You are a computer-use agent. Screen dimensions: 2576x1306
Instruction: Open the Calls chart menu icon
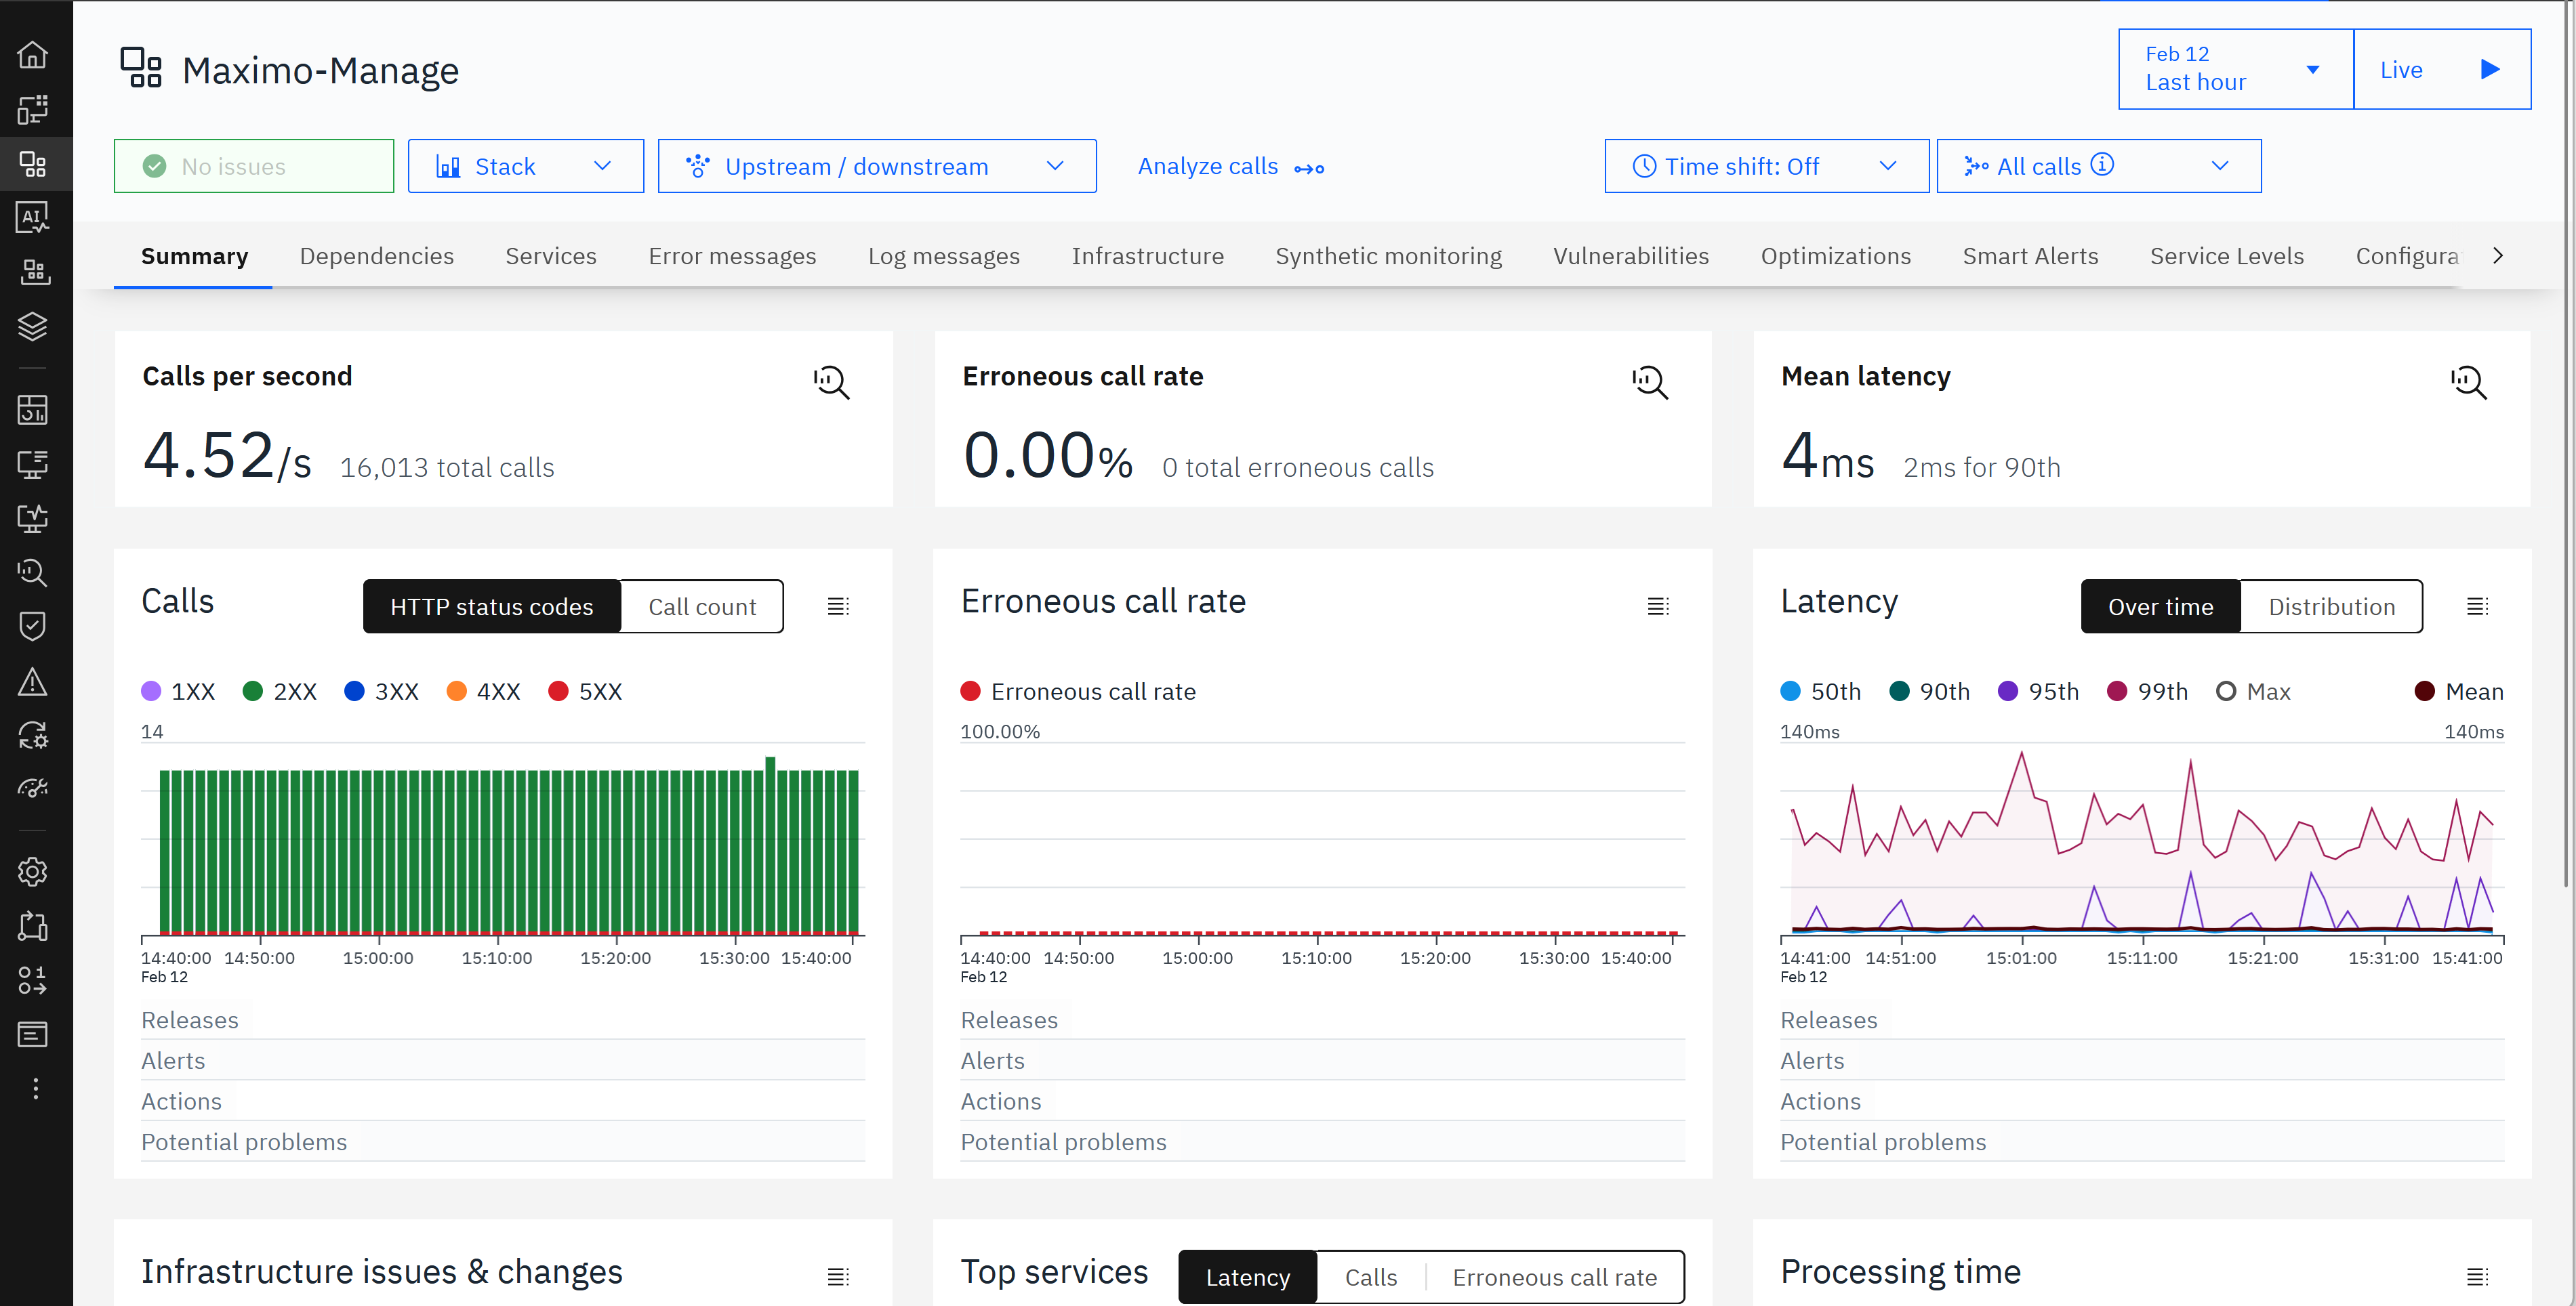point(838,606)
